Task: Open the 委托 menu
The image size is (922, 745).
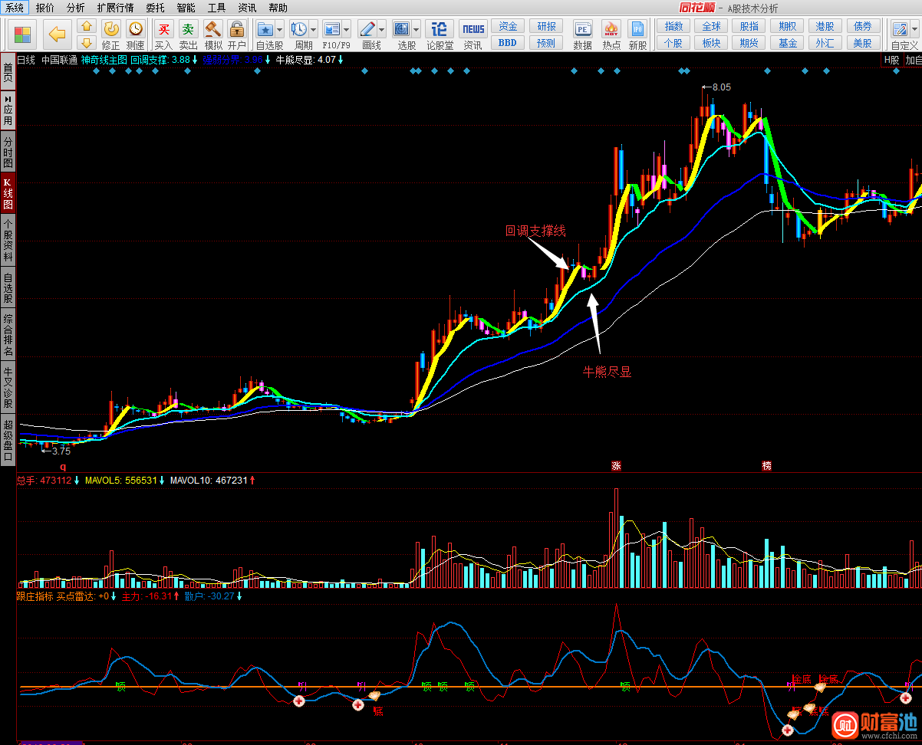Action: point(155,8)
